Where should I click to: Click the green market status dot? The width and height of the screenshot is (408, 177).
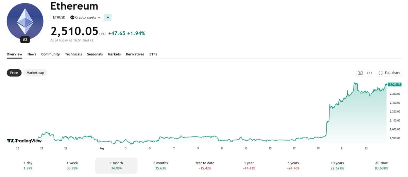pos(108,17)
